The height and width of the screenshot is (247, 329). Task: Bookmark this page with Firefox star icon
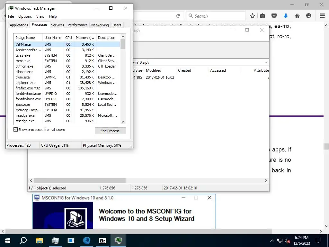tap(253, 16)
